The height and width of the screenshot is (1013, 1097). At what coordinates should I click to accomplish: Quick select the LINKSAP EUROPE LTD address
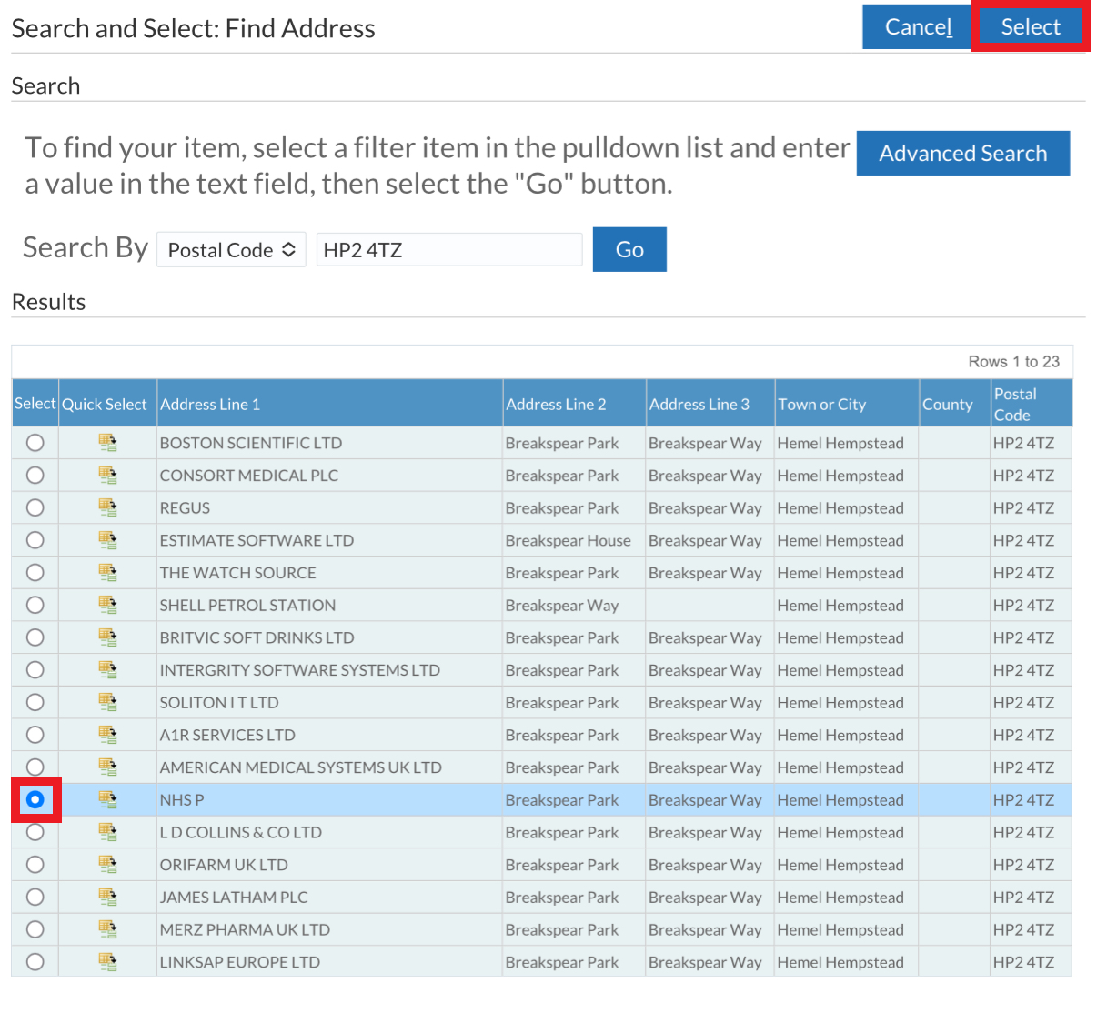[107, 962]
